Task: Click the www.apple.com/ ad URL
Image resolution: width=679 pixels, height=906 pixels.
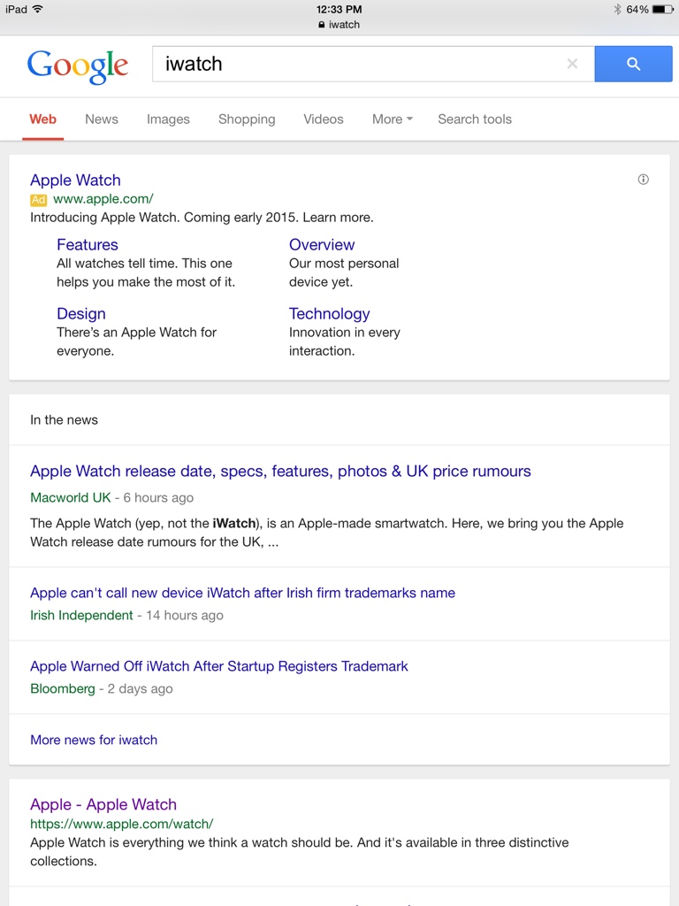Action: click(103, 199)
